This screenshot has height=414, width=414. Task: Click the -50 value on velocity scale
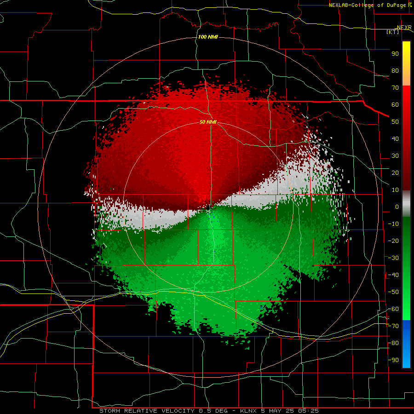(x=393, y=292)
